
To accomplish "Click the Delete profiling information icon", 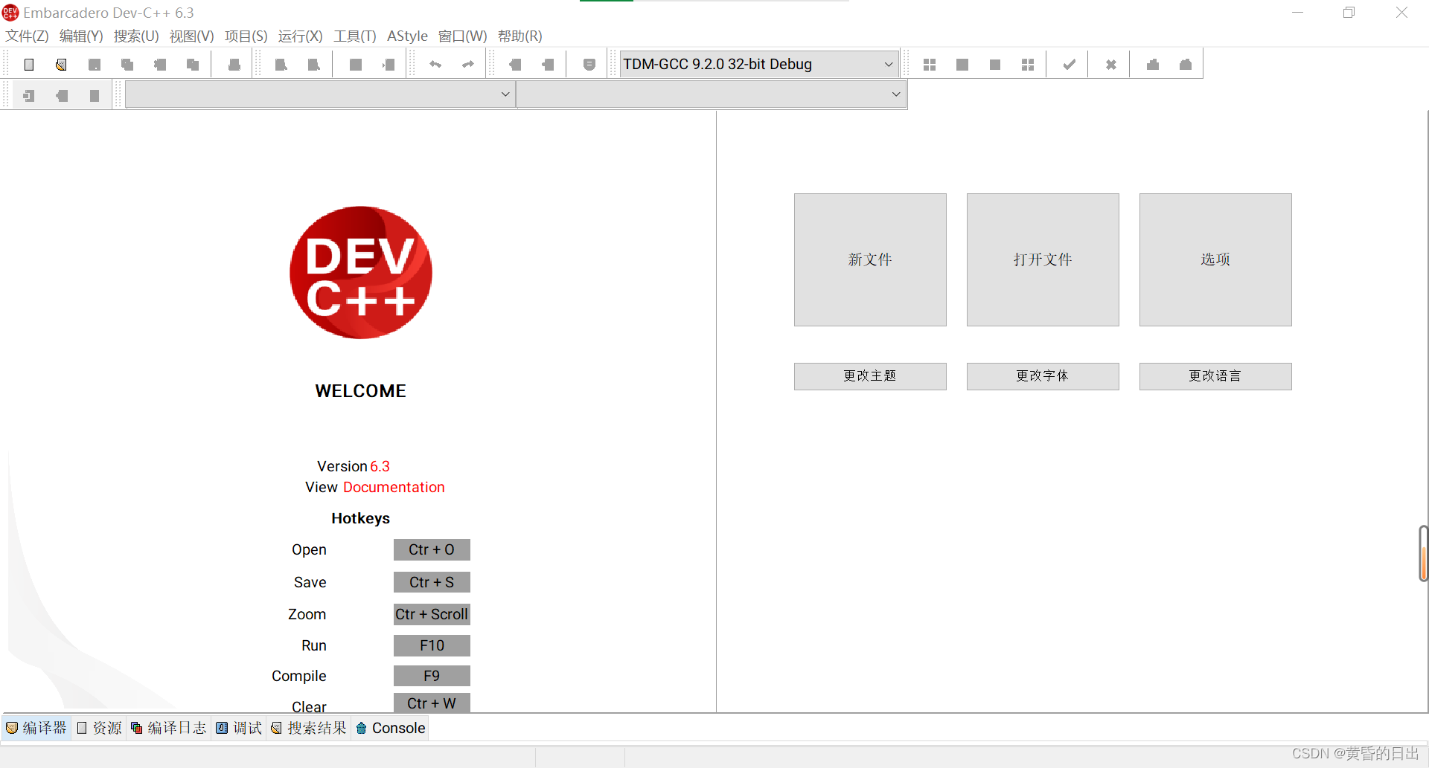I will pyautogui.click(x=1186, y=65).
